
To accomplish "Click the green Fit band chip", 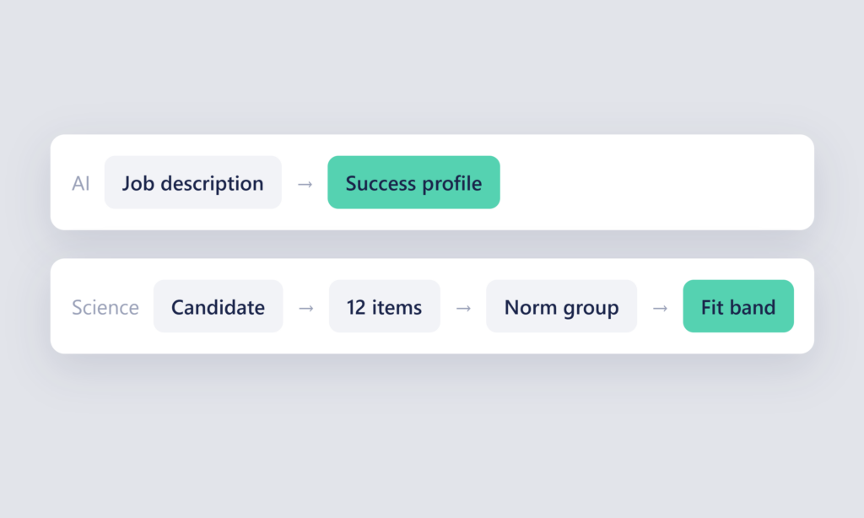I will tap(738, 306).
